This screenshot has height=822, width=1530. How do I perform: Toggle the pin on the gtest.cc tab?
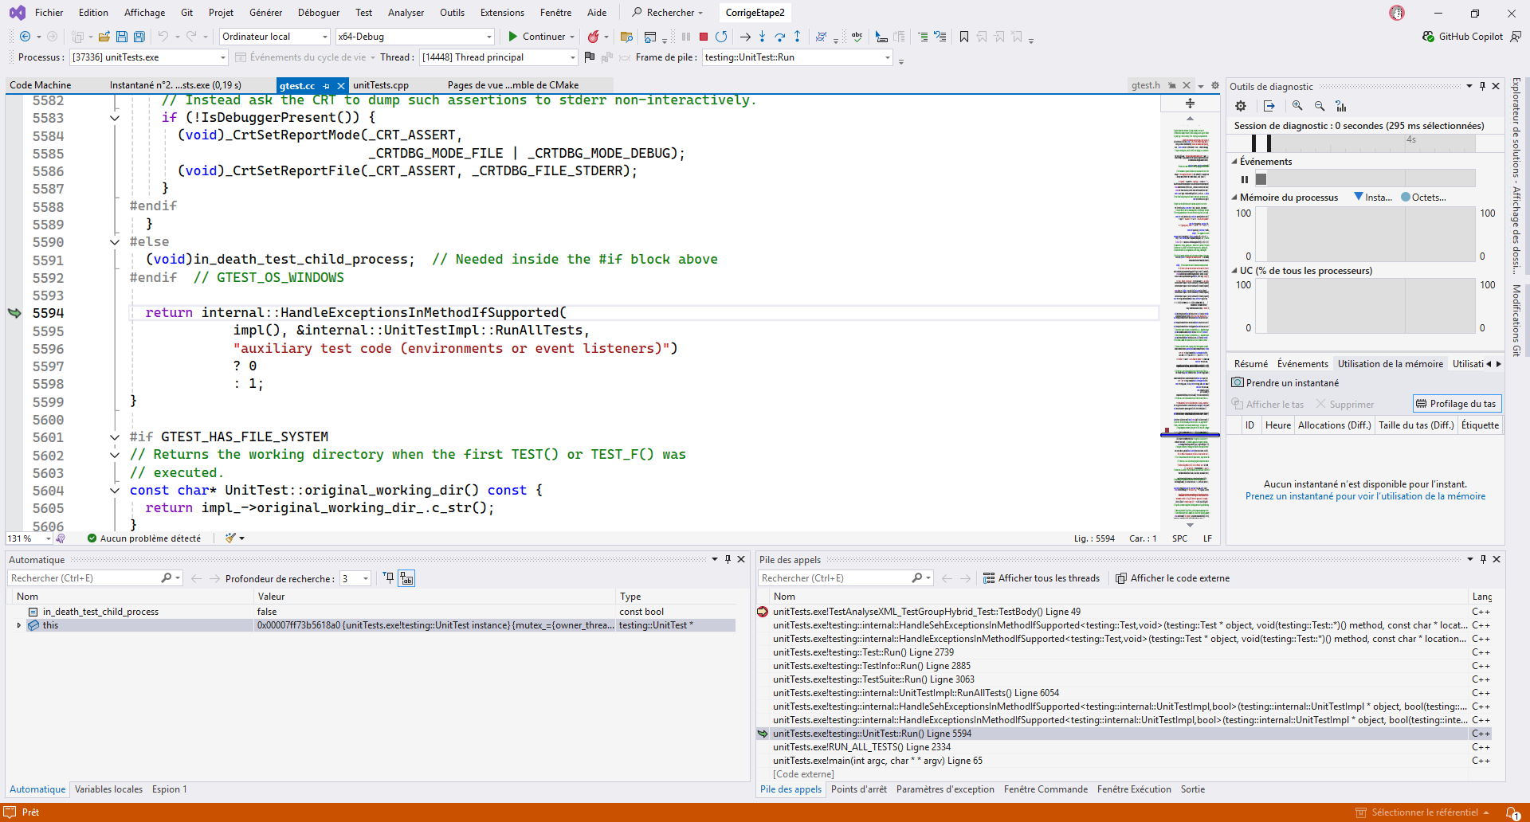[326, 86]
